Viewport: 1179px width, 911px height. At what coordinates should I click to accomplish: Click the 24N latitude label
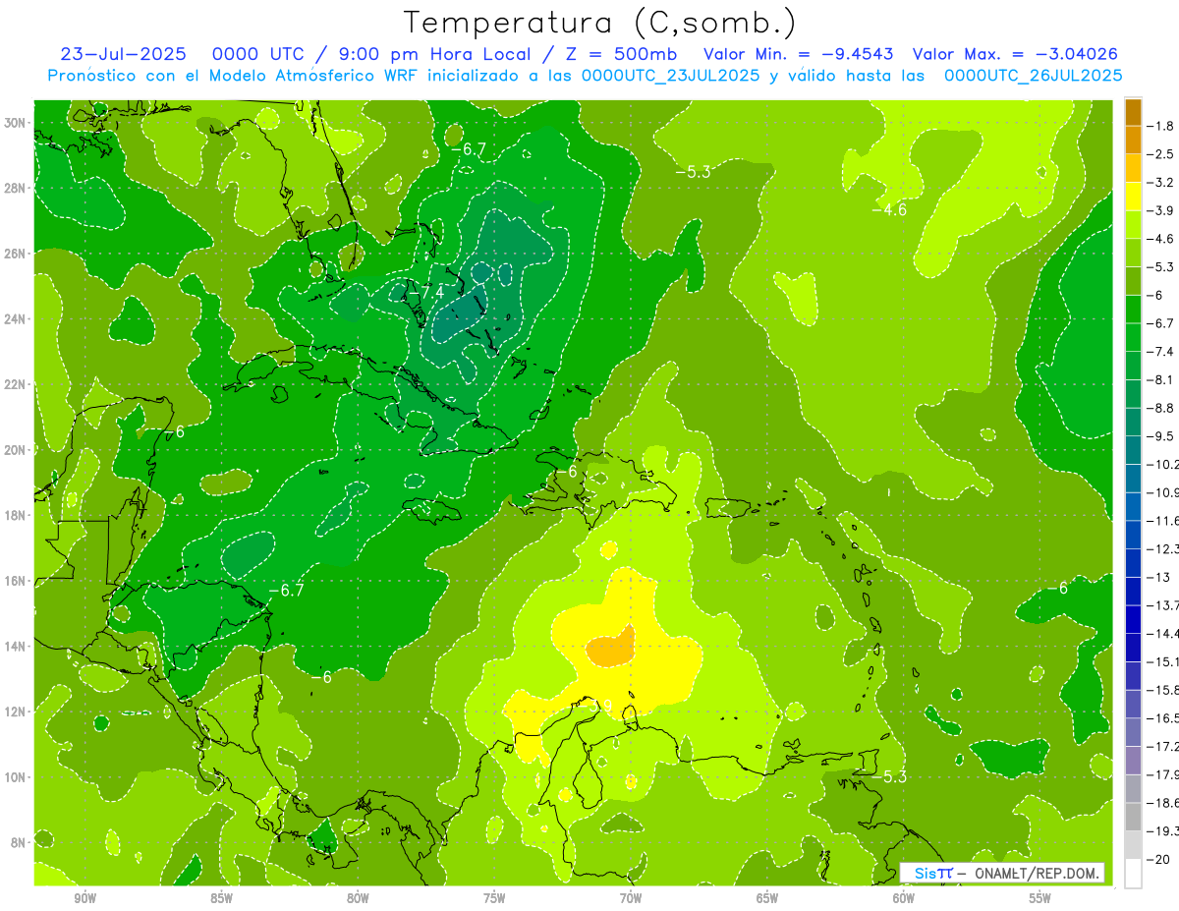click(17, 318)
